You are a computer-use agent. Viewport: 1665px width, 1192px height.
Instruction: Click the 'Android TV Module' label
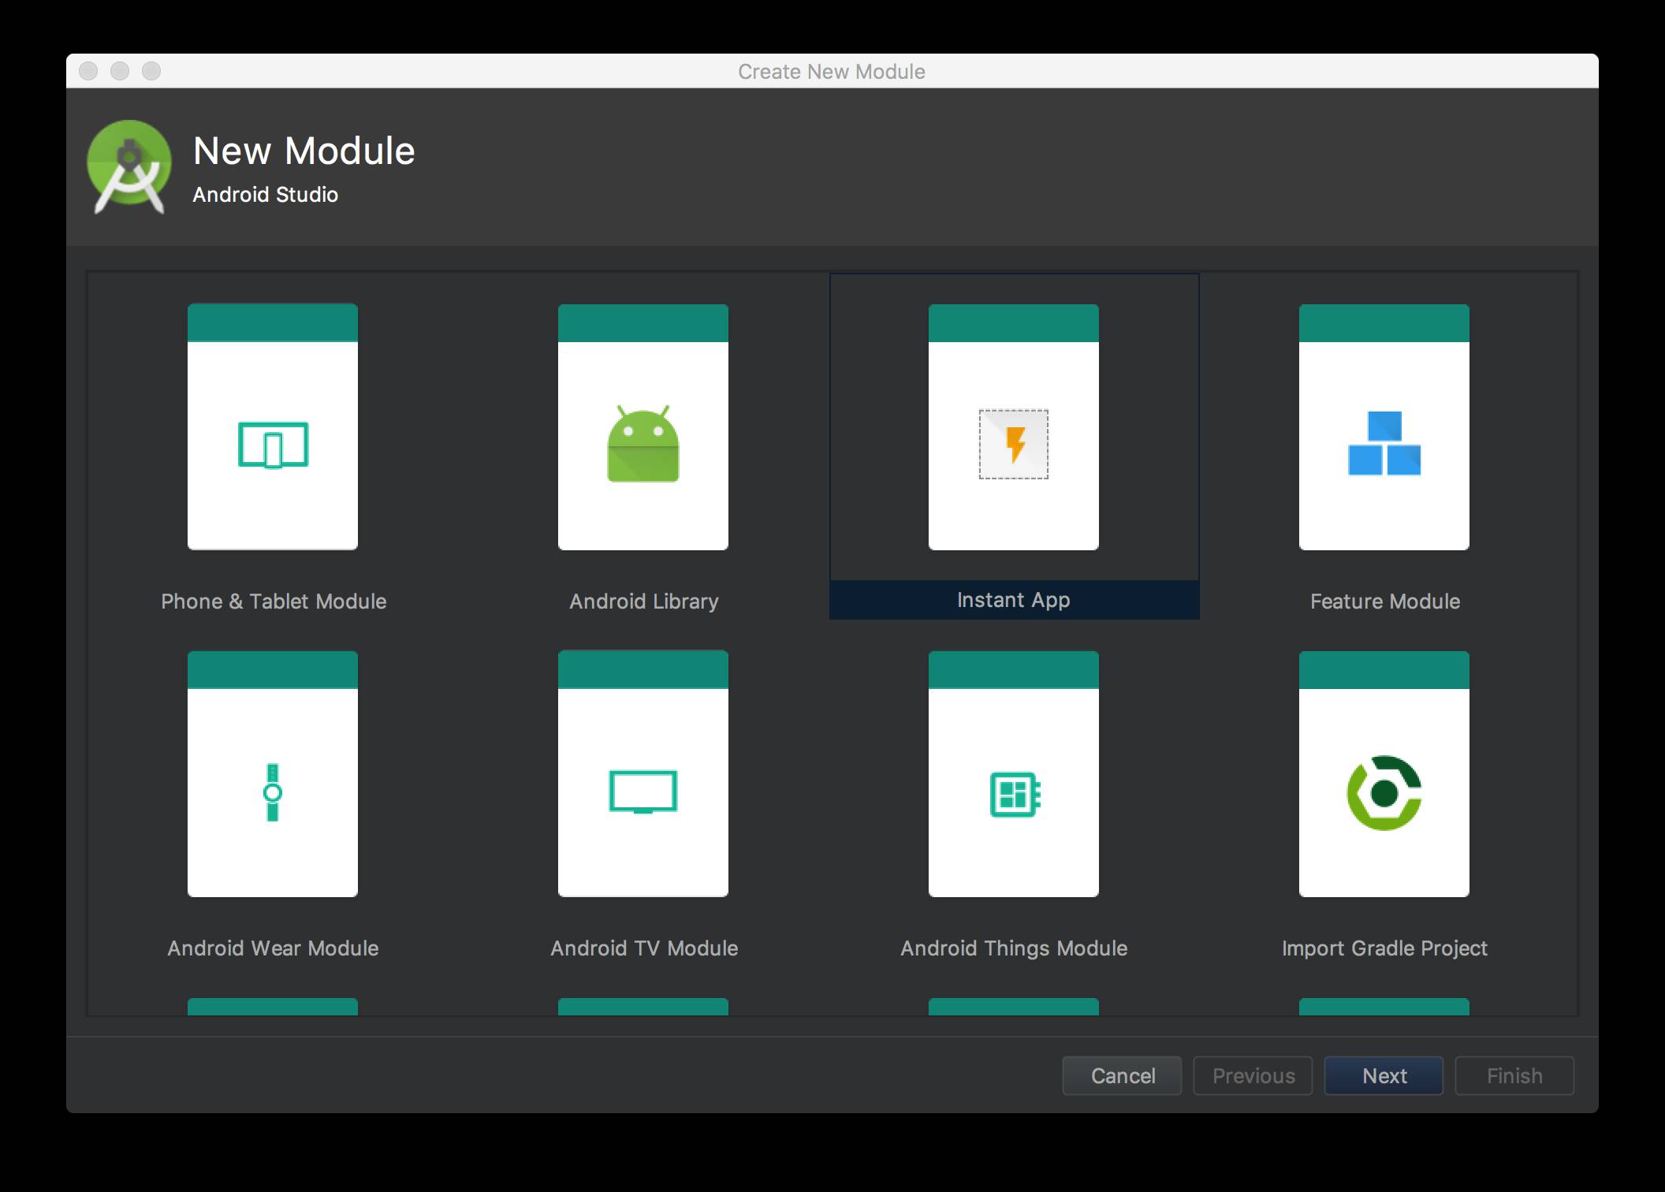tap(644, 948)
